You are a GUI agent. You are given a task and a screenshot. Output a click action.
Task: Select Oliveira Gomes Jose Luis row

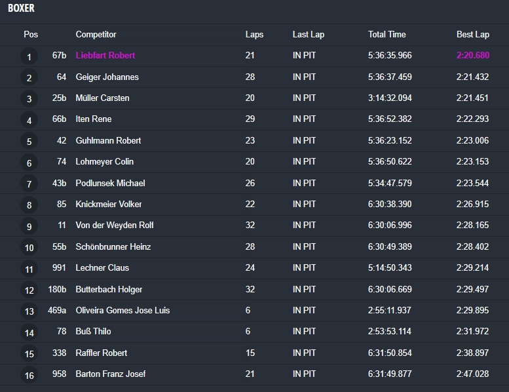point(254,311)
